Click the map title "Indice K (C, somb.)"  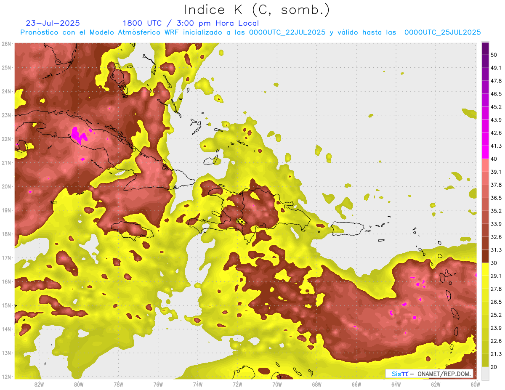pyautogui.click(x=257, y=10)
